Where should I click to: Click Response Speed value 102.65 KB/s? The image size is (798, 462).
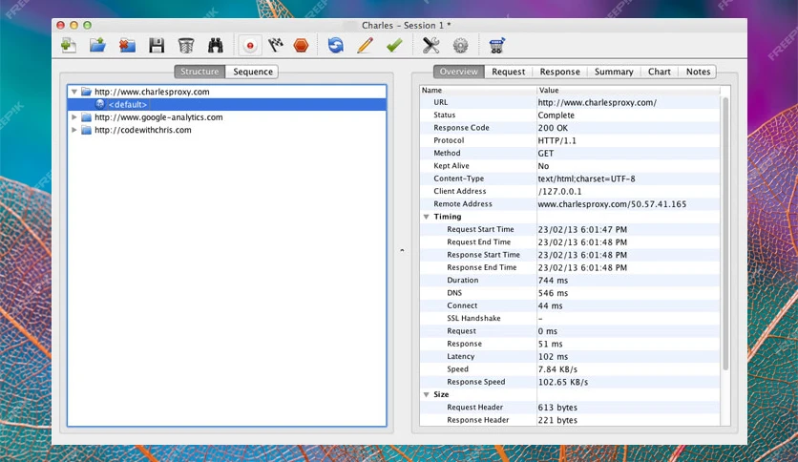click(563, 382)
